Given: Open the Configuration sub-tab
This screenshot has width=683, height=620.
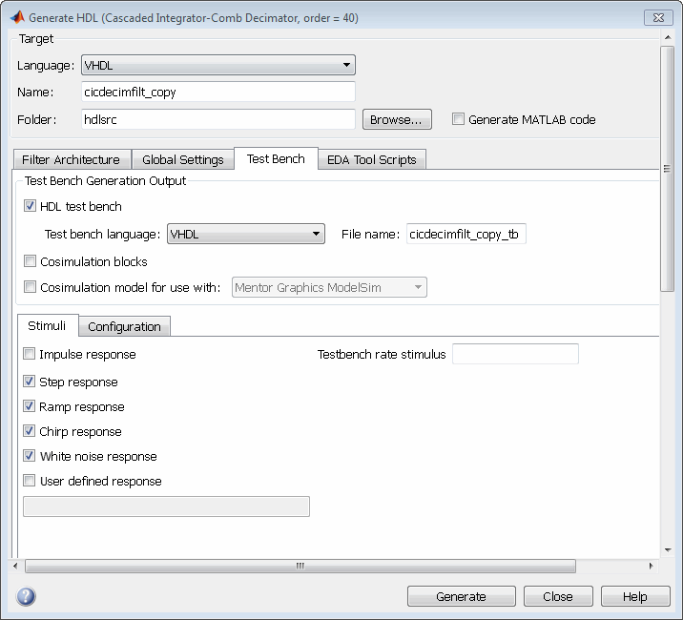Looking at the screenshot, I should (124, 326).
